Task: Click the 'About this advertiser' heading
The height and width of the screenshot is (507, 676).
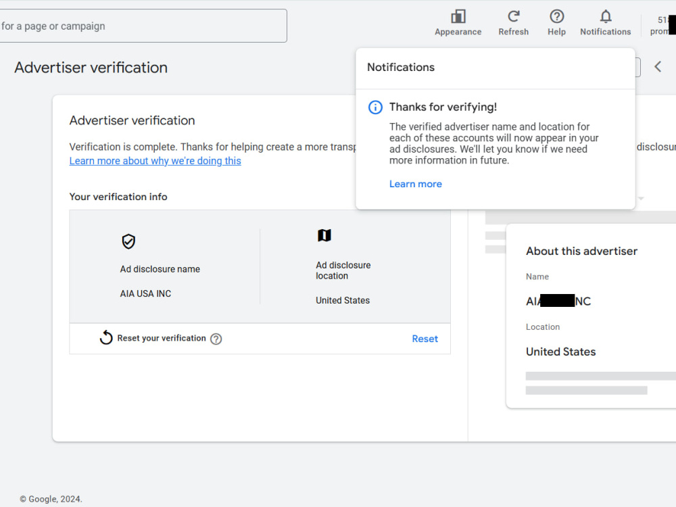Action: pyautogui.click(x=581, y=251)
